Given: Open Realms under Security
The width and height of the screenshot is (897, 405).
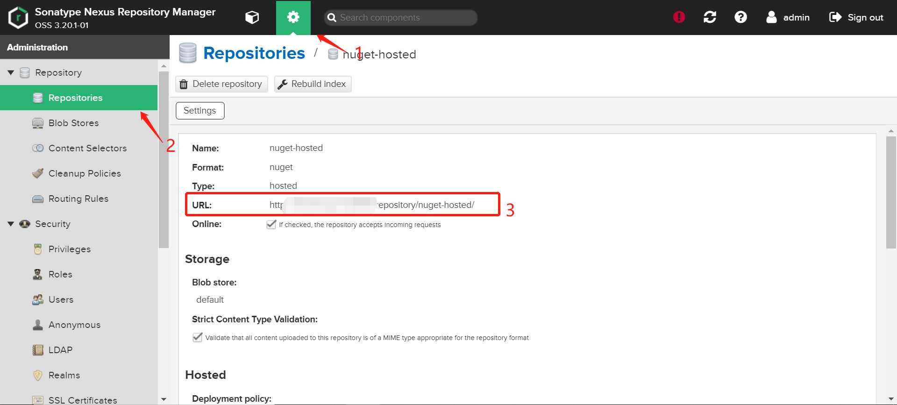Looking at the screenshot, I should pos(78,375).
